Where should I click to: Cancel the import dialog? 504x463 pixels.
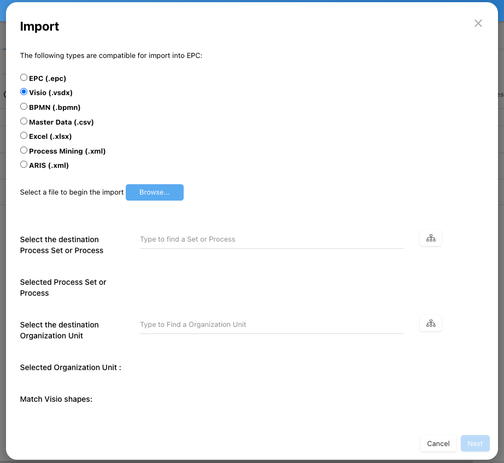(x=438, y=443)
